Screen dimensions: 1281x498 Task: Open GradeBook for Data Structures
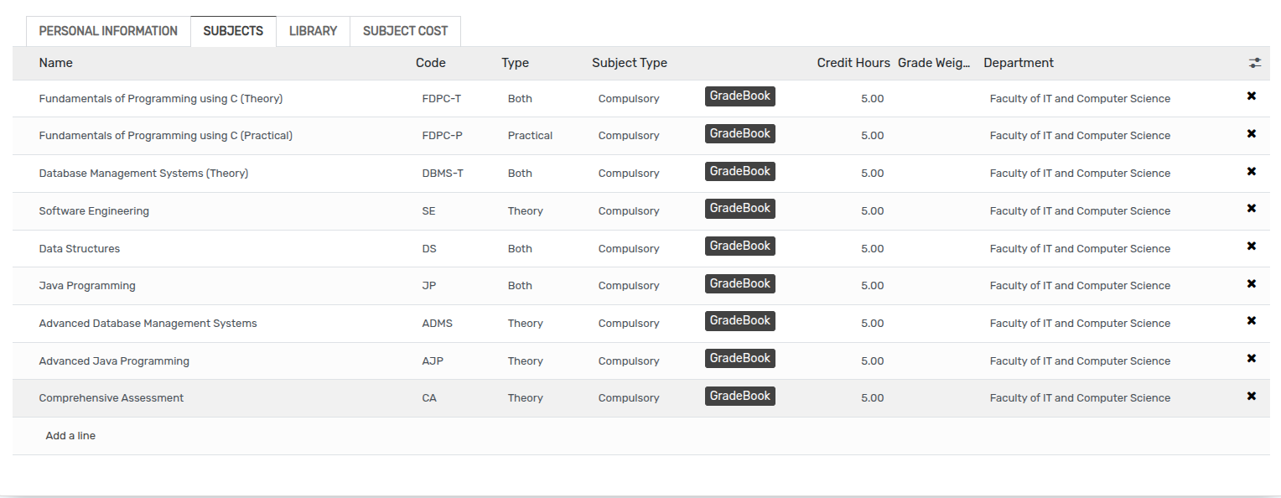click(739, 246)
